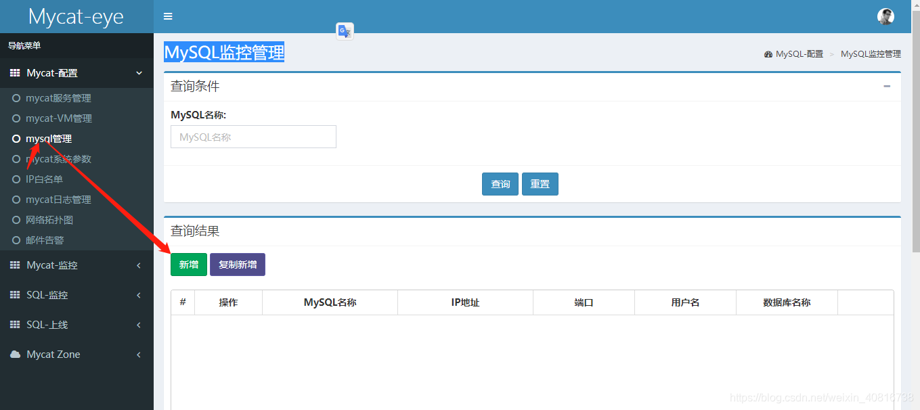
Task: Click the circle icon next to IP白名单
Action: coord(16,179)
